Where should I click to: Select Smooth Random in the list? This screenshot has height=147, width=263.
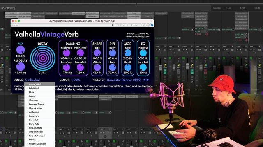pyautogui.click(x=40, y=136)
